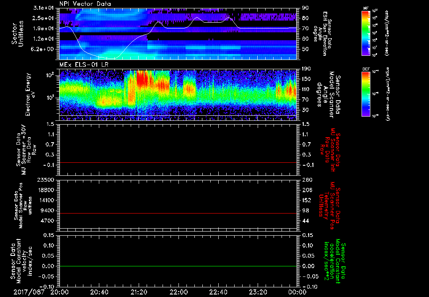Click the 21:20 time tick label
Viewport: 429px width, 297px height.
[139, 292]
